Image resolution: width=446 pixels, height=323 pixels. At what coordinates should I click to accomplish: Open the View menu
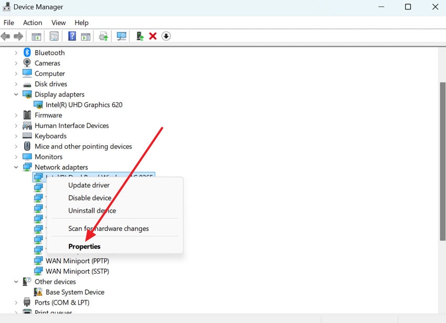coord(58,23)
